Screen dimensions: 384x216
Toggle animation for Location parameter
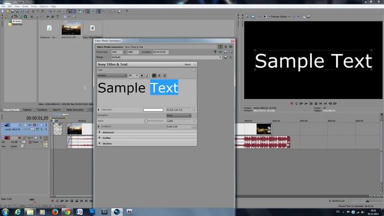click(x=194, y=127)
